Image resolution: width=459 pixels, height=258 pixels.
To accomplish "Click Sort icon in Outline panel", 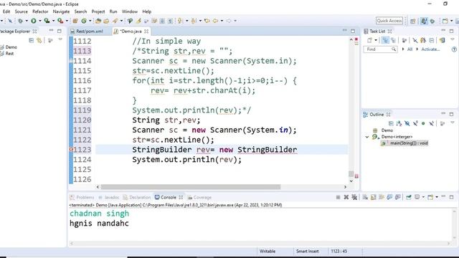I will tap(399, 123).
